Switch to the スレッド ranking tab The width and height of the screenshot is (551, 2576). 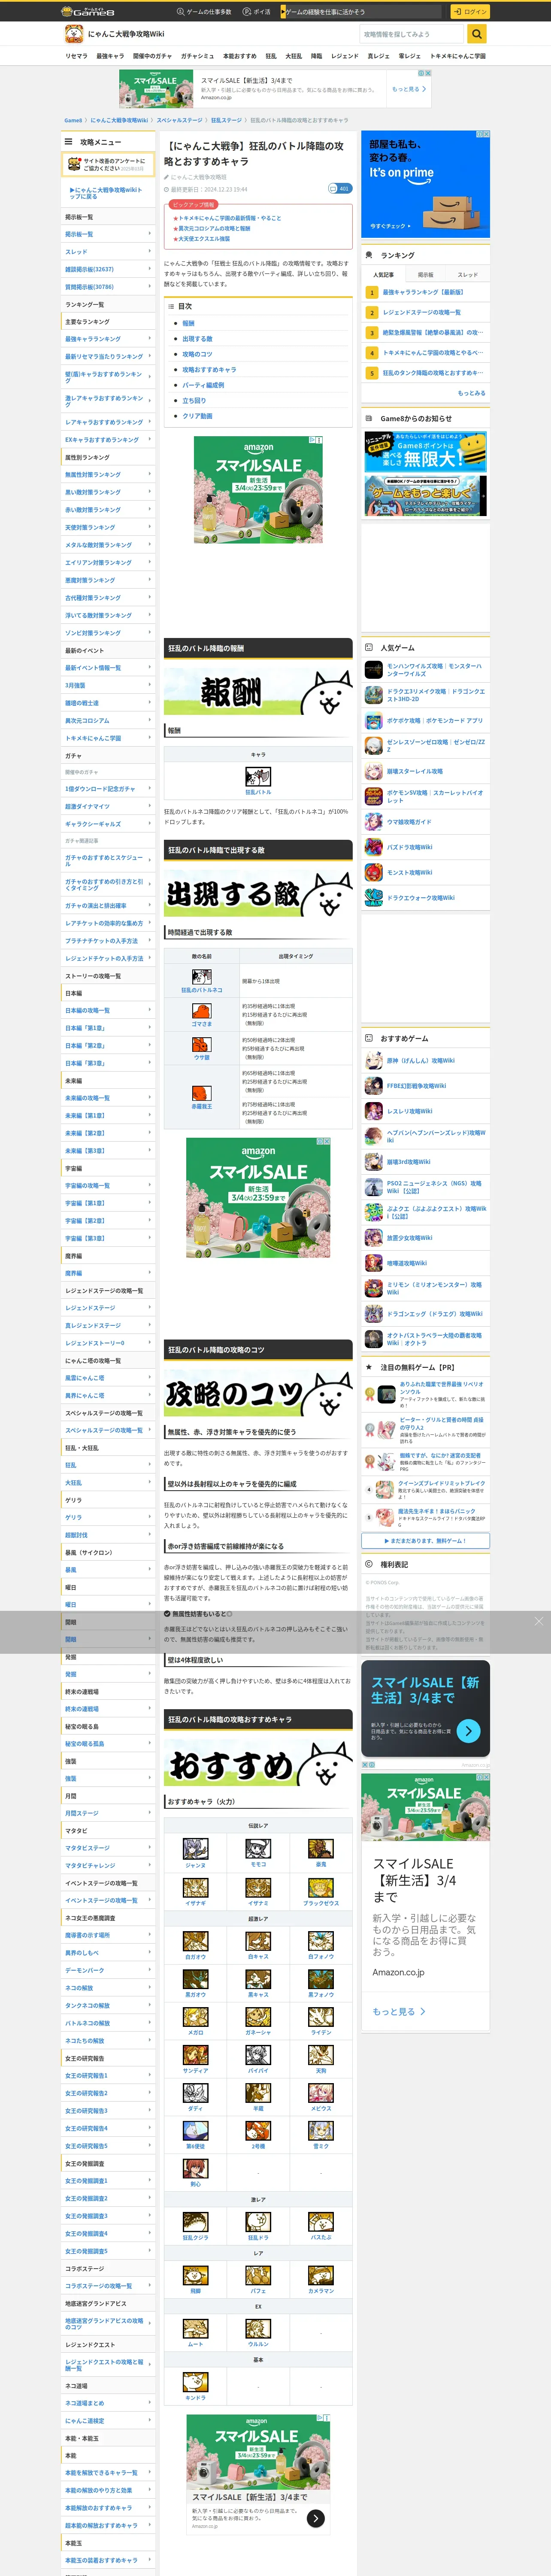point(468,274)
